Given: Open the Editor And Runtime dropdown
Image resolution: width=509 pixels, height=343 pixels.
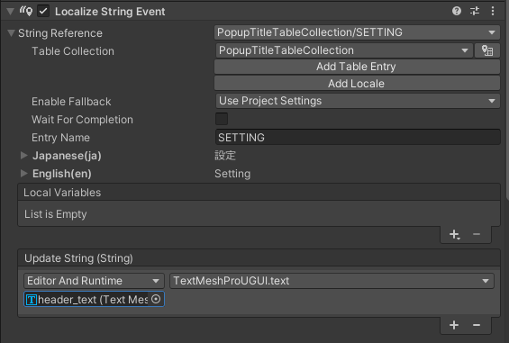Looking at the screenshot, I should click(x=94, y=281).
